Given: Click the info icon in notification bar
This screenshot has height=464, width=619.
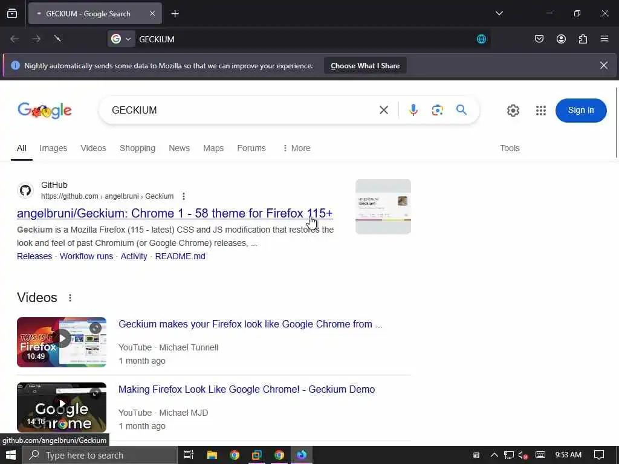Looking at the screenshot, I should (15, 65).
